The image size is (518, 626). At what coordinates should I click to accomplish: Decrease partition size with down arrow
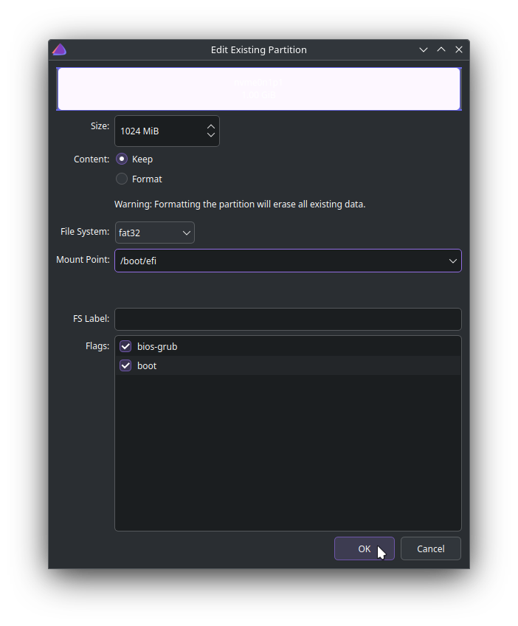(x=211, y=135)
